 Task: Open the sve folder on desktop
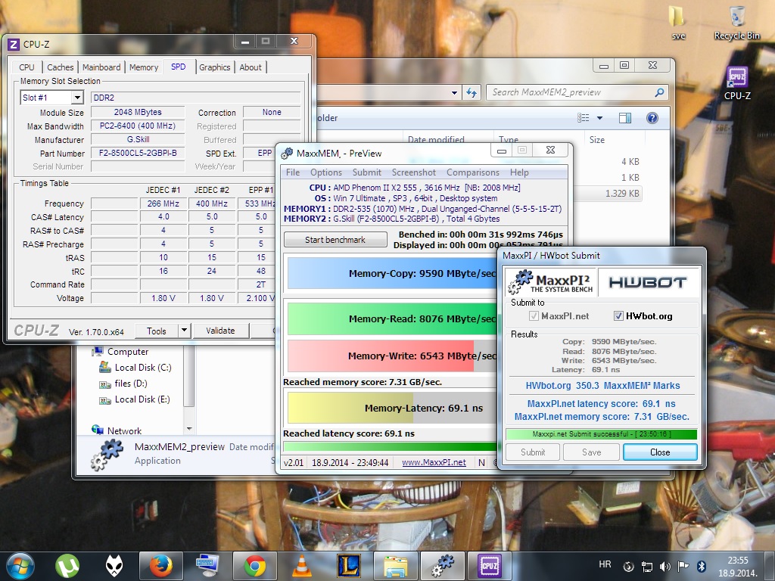[x=677, y=22]
